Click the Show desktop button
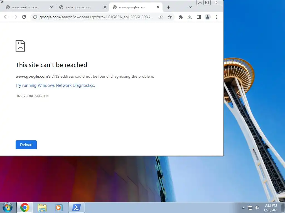This screenshot has width=285, height=213. [x=283, y=207]
